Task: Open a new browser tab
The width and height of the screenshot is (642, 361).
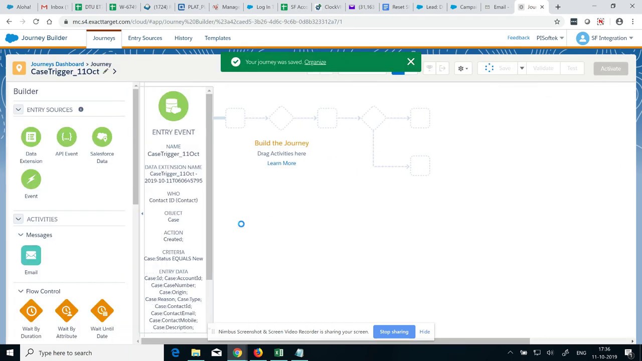Action: (558, 7)
